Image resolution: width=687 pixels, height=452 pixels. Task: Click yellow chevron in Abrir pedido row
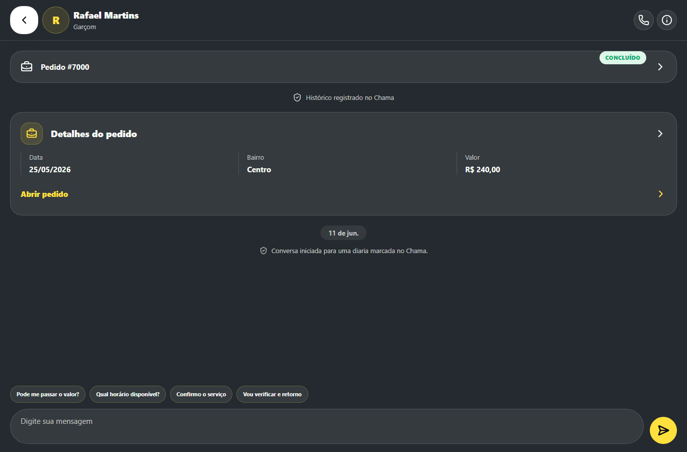click(661, 194)
